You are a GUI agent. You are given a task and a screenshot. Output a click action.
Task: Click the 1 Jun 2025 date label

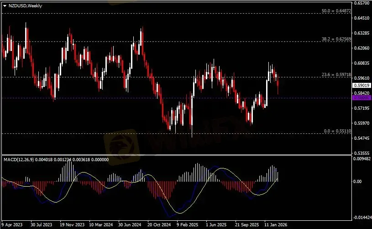216,224
